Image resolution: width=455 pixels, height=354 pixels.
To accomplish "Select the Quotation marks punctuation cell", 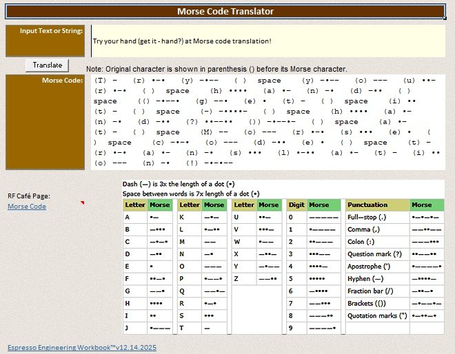I will coord(376,316).
